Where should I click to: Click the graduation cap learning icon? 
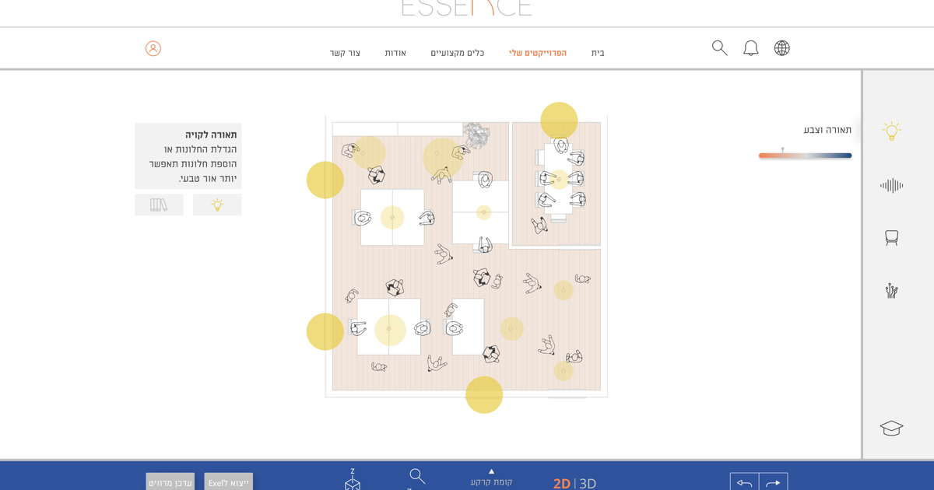891,428
